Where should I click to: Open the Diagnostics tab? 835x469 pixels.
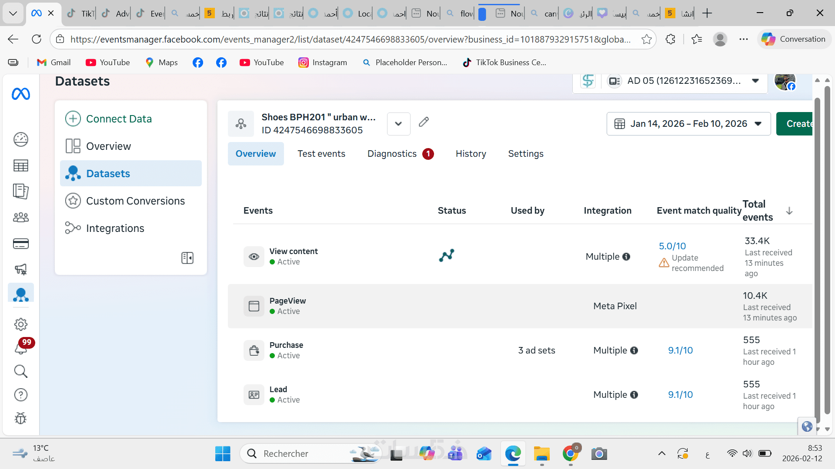392,154
